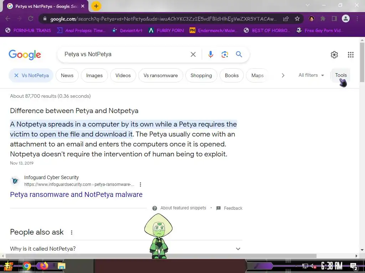Click the Peridot desktop mascot character
The width and height of the screenshot is (365, 273).
159,236
